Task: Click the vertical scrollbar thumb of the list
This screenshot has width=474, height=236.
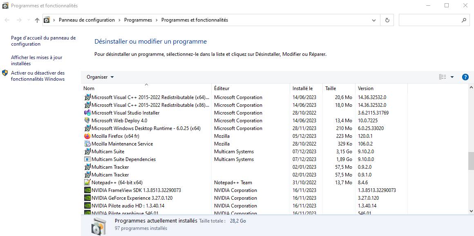Action: tap(471, 161)
